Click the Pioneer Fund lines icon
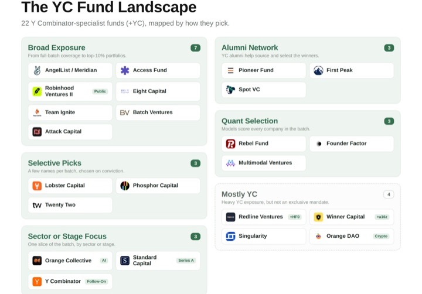This screenshot has height=294, width=422. [x=231, y=70]
